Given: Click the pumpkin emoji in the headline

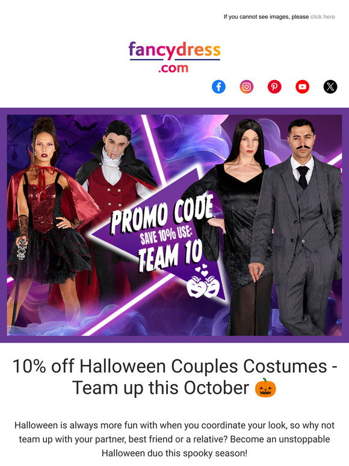Looking at the screenshot, I should (265, 388).
